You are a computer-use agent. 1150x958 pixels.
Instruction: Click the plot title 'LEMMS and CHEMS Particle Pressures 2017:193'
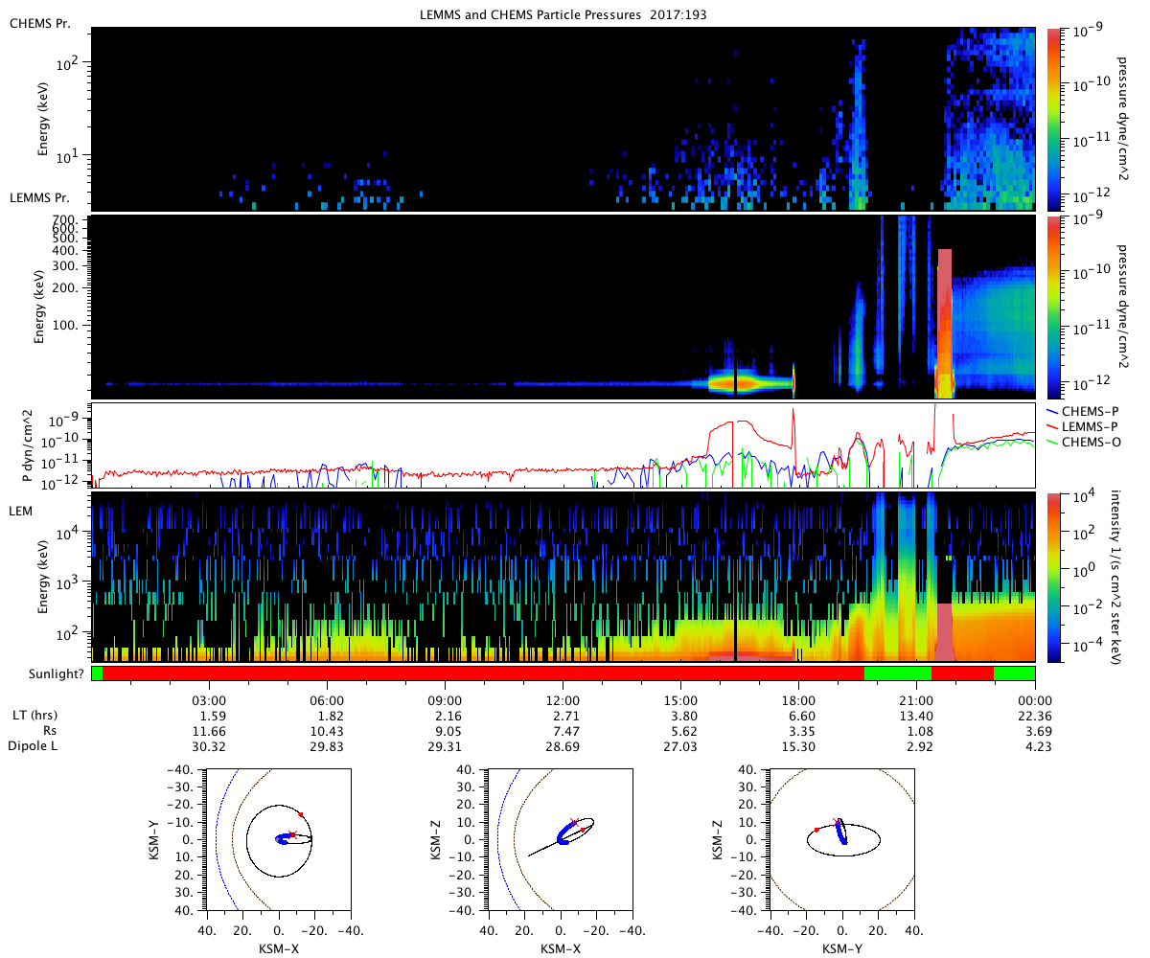pos(565,15)
